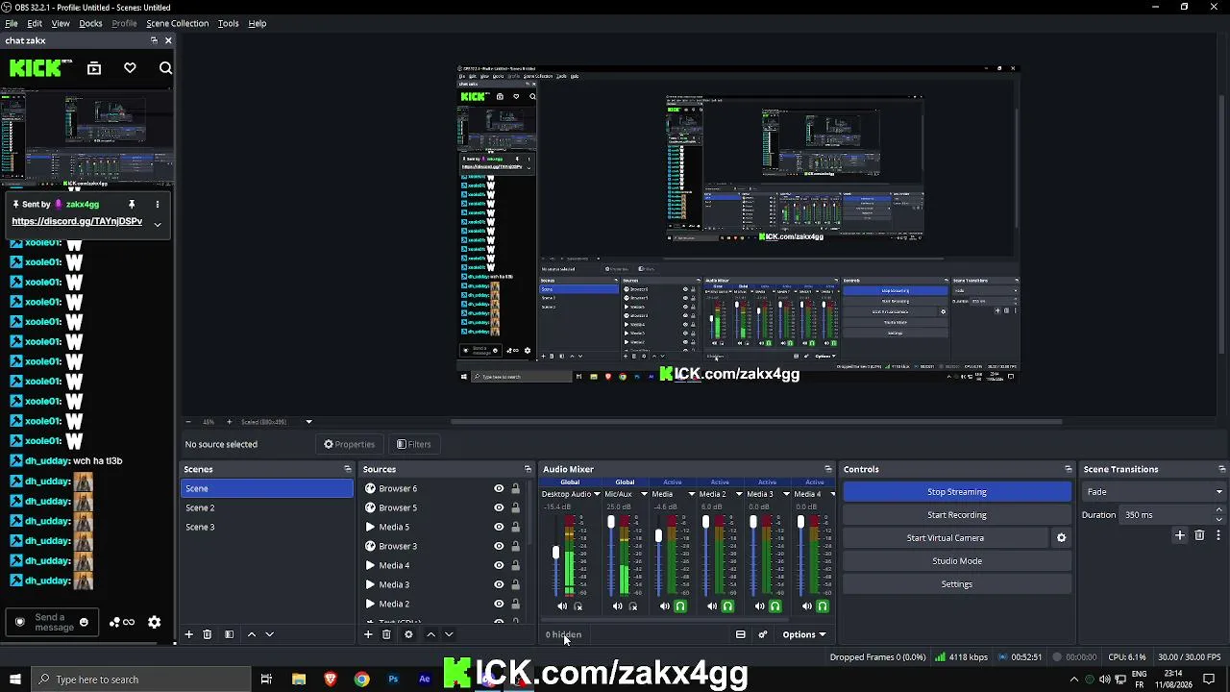Toggle lock on Media 4 source

[515, 565]
